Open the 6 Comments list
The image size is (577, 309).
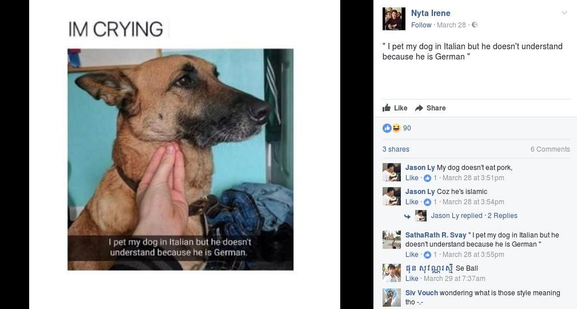550,149
